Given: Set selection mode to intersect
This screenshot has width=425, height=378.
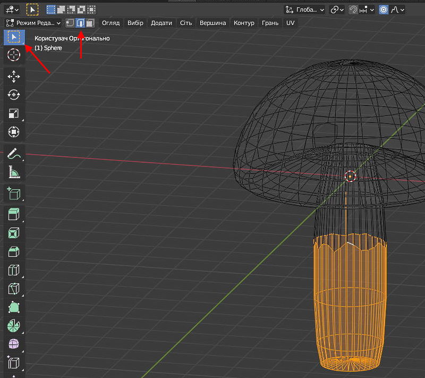Looking at the screenshot, I should point(91,10).
